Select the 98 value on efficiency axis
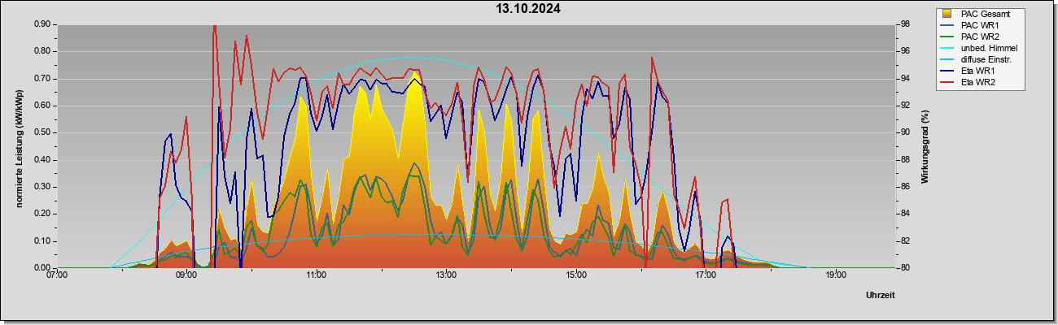The width and height of the screenshot is (1058, 325). [x=903, y=24]
